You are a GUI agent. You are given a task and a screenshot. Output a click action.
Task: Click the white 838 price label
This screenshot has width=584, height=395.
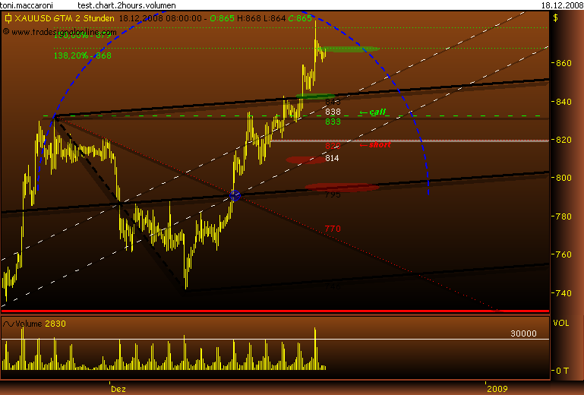333,112
